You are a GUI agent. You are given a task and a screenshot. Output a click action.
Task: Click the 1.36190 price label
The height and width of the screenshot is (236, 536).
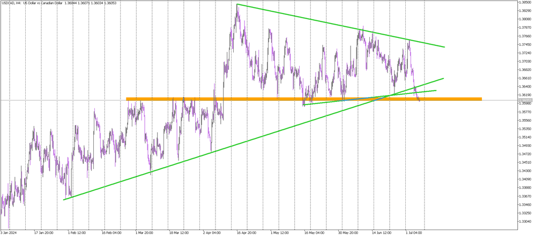coord(526,95)
